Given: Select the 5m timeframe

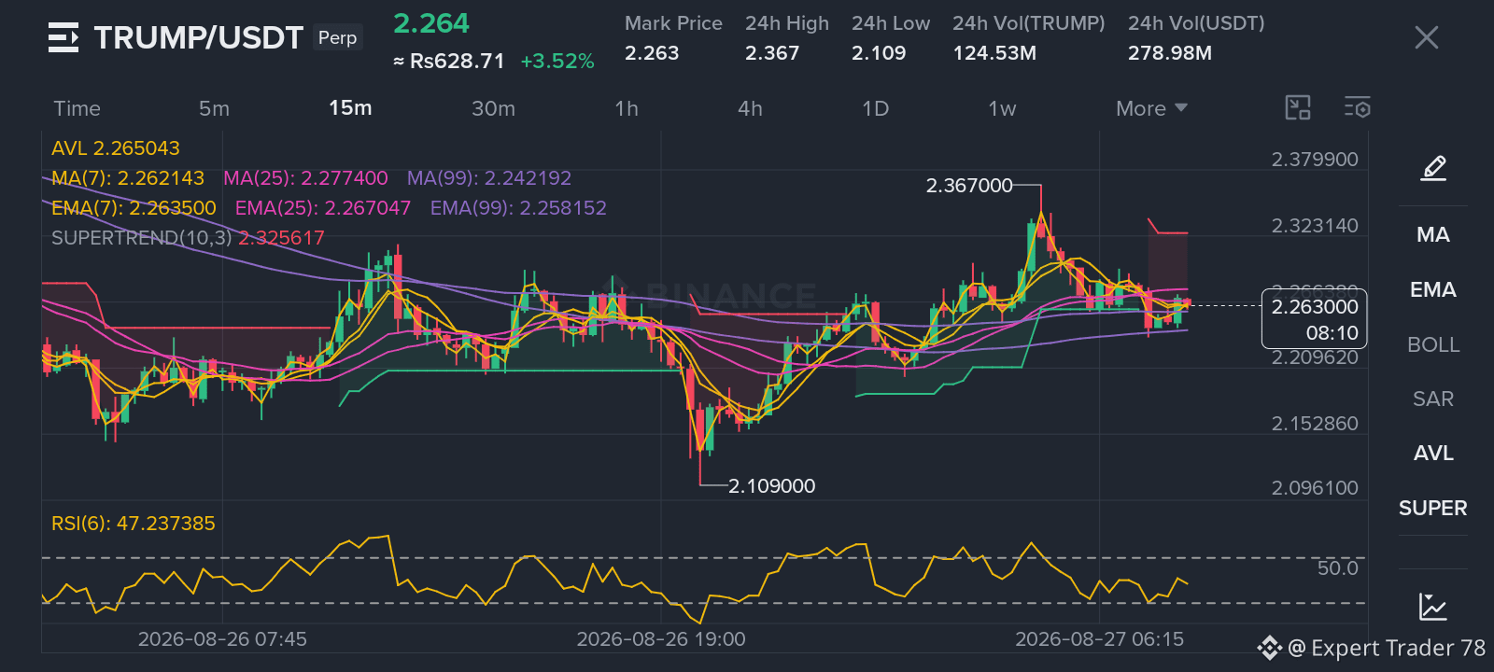Looking at the screenshot, I should pos(214,108).
